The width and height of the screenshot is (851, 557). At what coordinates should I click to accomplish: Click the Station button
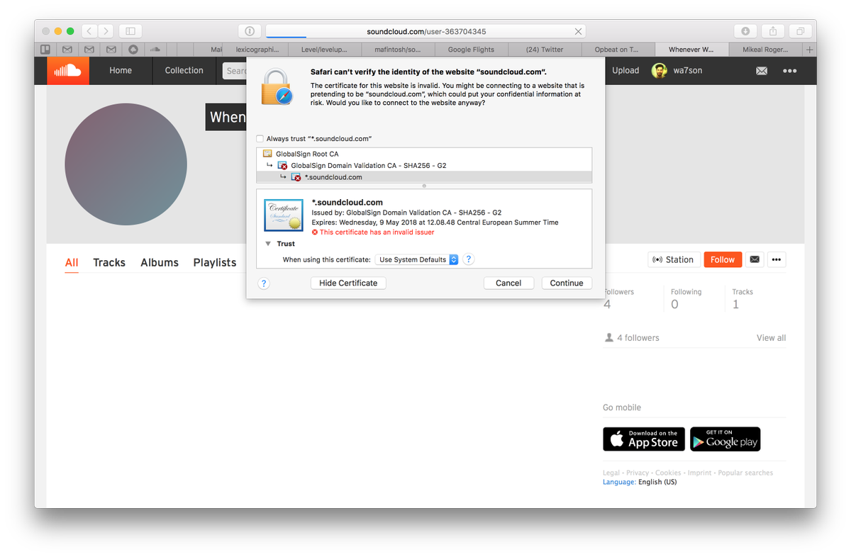point(674,259)
